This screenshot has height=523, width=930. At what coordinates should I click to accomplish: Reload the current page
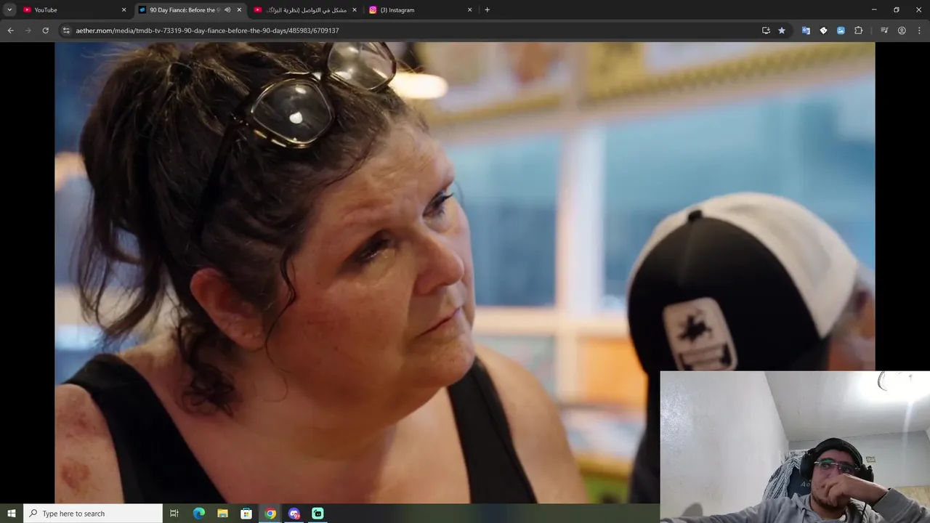pos(45,31)
